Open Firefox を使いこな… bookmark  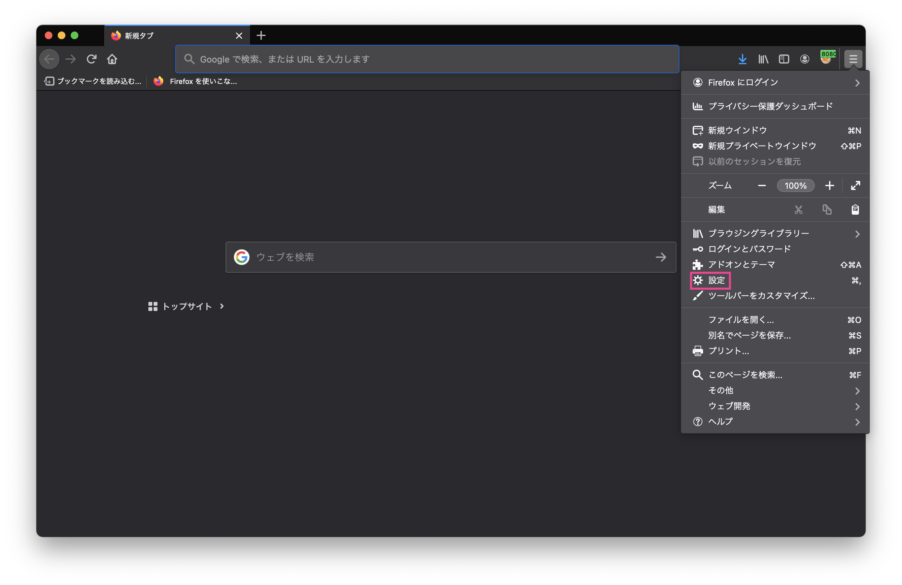[195, 81]
